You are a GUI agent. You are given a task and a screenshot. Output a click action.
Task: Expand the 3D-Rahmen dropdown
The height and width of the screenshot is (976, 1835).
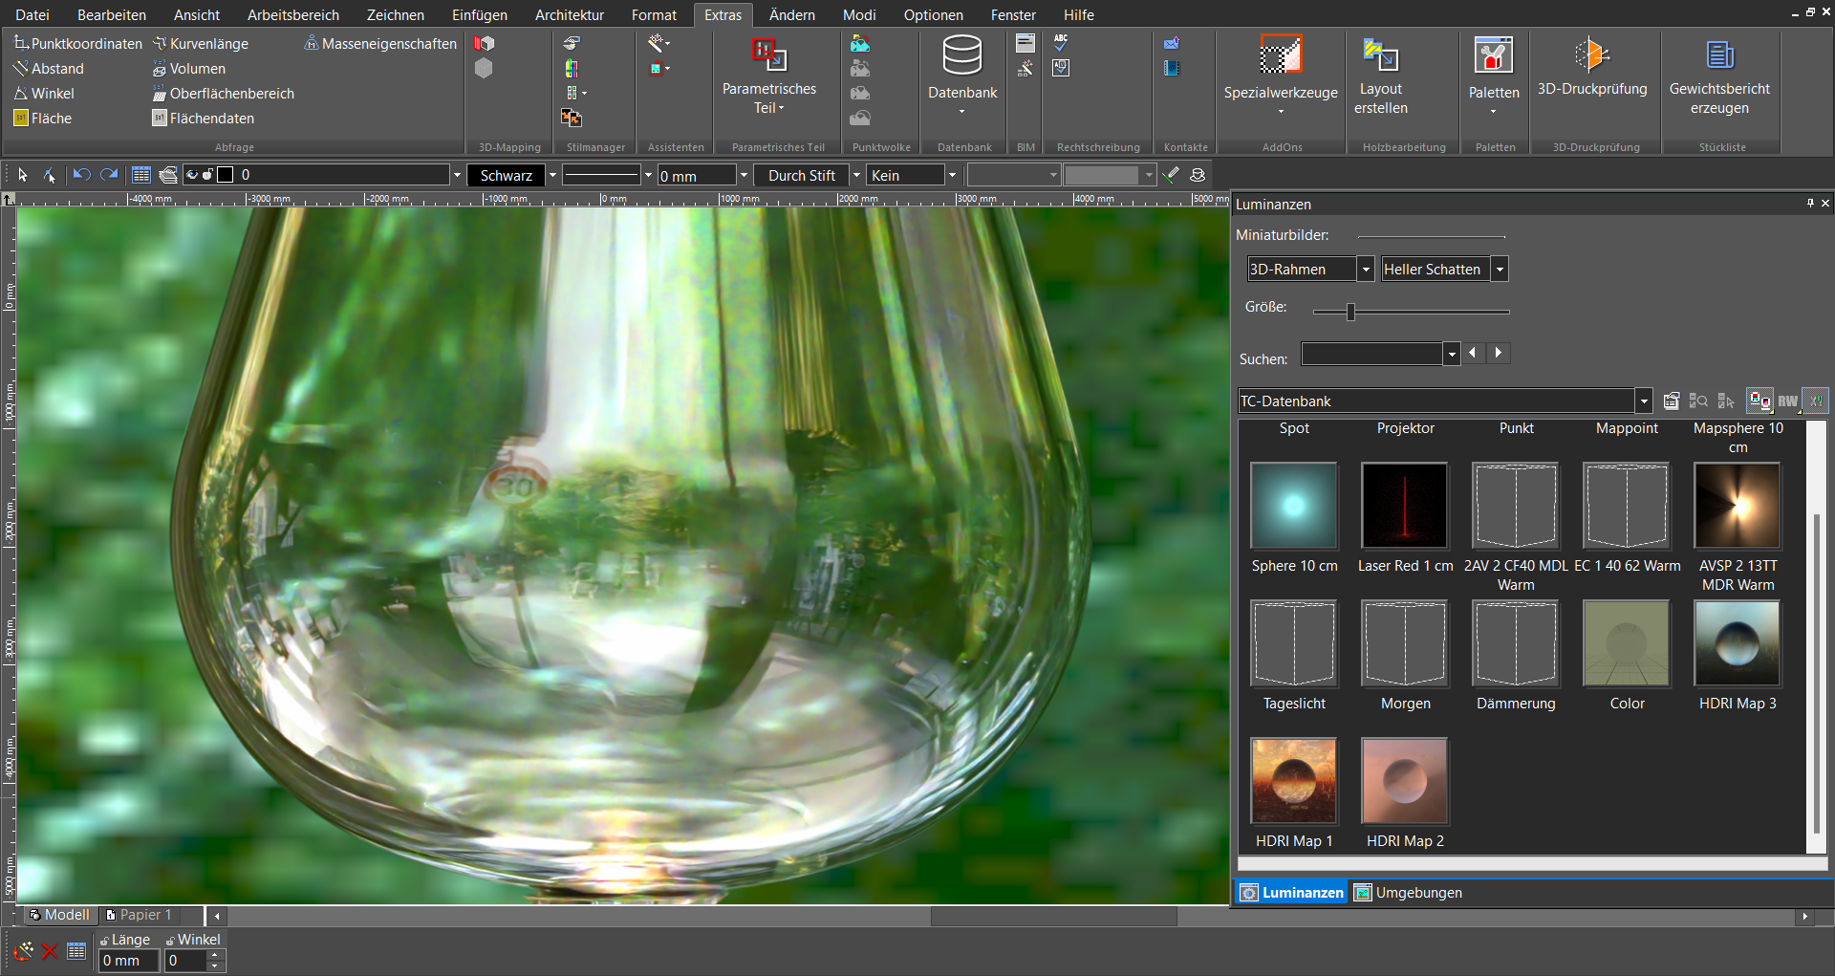(1366, 270)
